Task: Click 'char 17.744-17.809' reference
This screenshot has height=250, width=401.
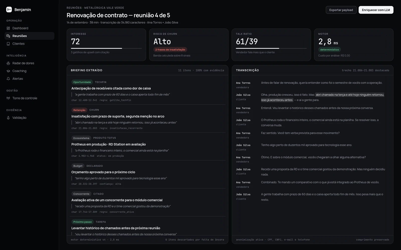Action: 84,212
